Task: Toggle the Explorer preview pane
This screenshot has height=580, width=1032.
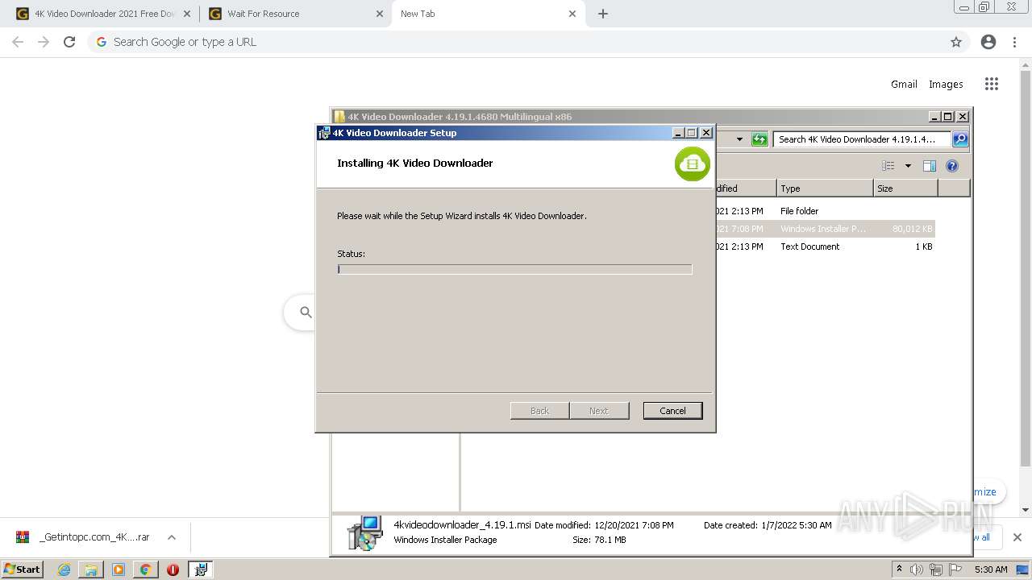Action: tap(929, 166)
